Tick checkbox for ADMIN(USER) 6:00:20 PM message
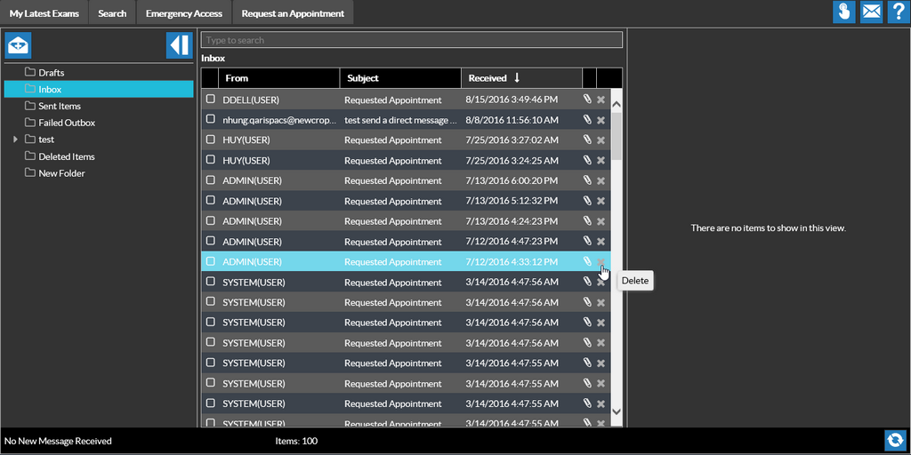This screenshot has width=911, height=455. click(x=211, y=180)
